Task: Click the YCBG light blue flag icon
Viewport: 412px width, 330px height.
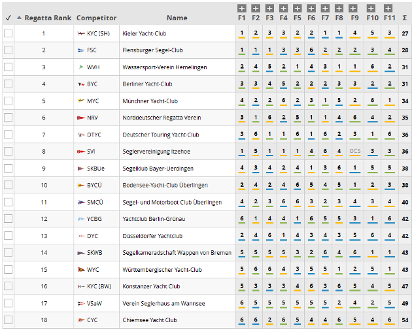Action: pyautogui.click(x=81, y=219)
